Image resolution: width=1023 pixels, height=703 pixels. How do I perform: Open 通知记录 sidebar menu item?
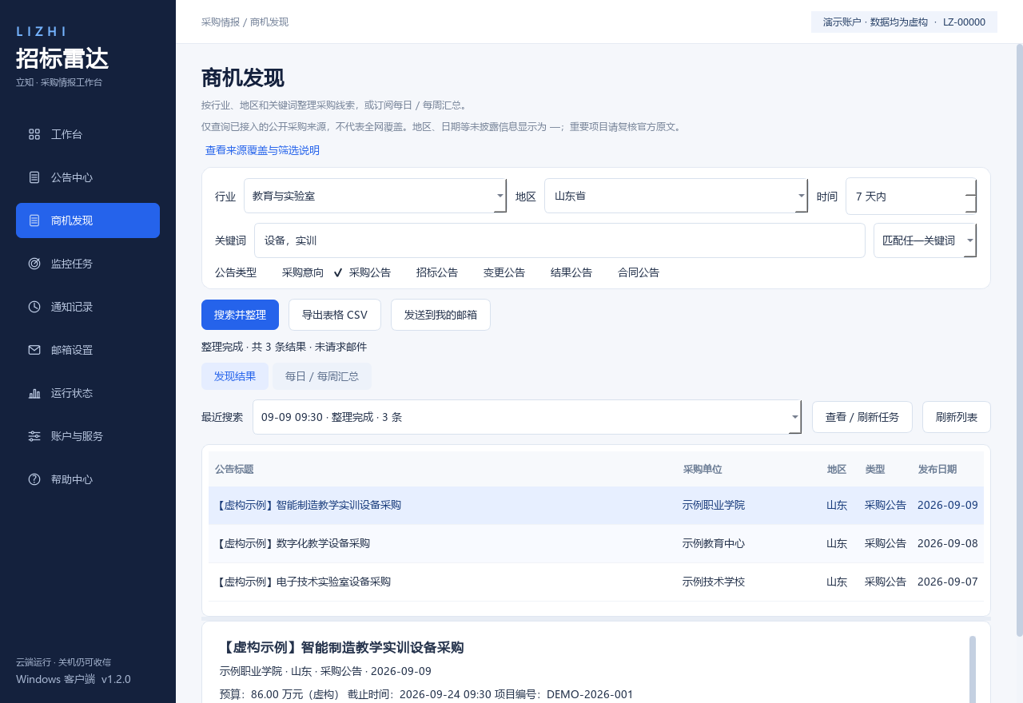pos(88,307)
